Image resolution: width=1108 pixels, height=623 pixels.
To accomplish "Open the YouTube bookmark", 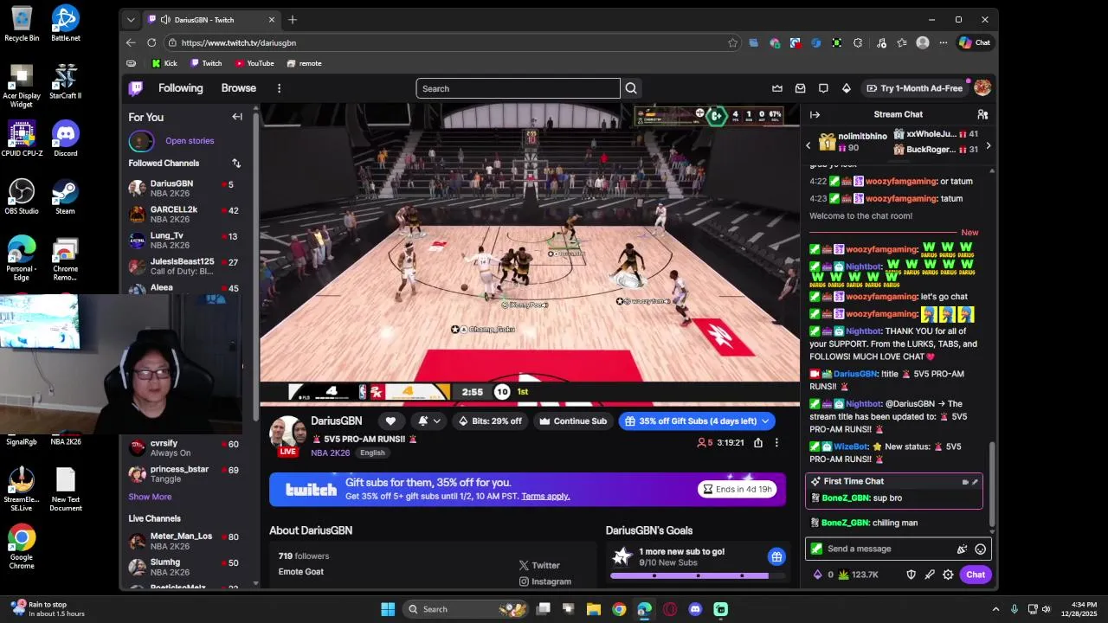I will click(254, 63).
